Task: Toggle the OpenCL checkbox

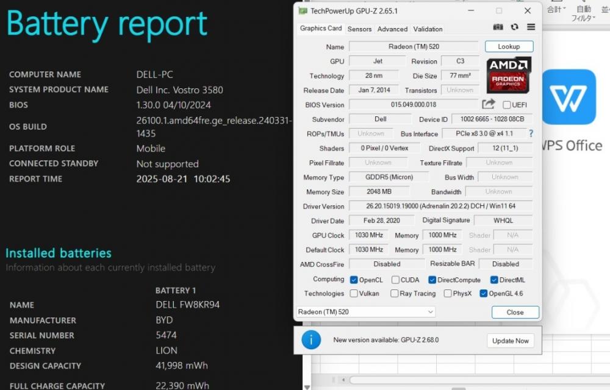Action: pos(354,280)
